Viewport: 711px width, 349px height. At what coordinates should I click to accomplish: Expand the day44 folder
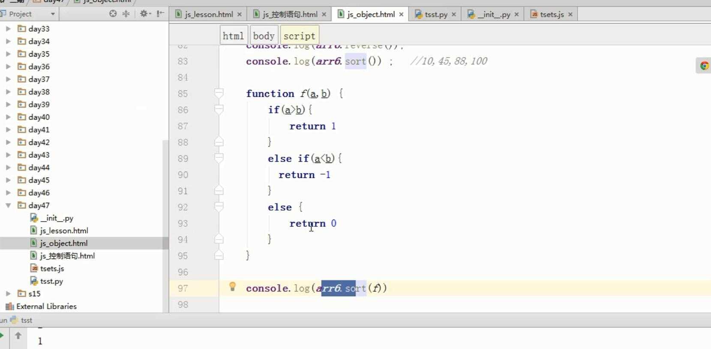pyautogui.click(x=8, y=168)
